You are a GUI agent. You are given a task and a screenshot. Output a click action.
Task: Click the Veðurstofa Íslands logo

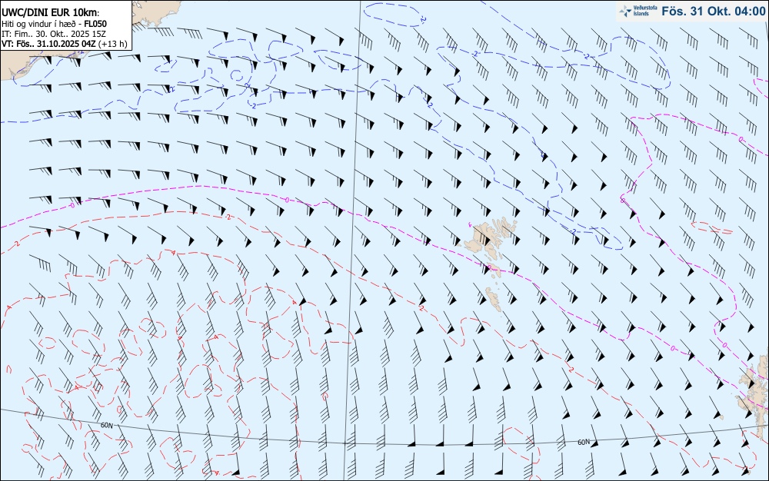point(637,11)
